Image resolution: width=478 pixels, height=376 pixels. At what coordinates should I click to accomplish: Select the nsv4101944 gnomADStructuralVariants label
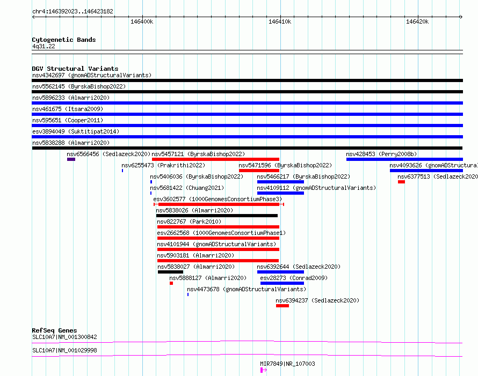point(216,244)
